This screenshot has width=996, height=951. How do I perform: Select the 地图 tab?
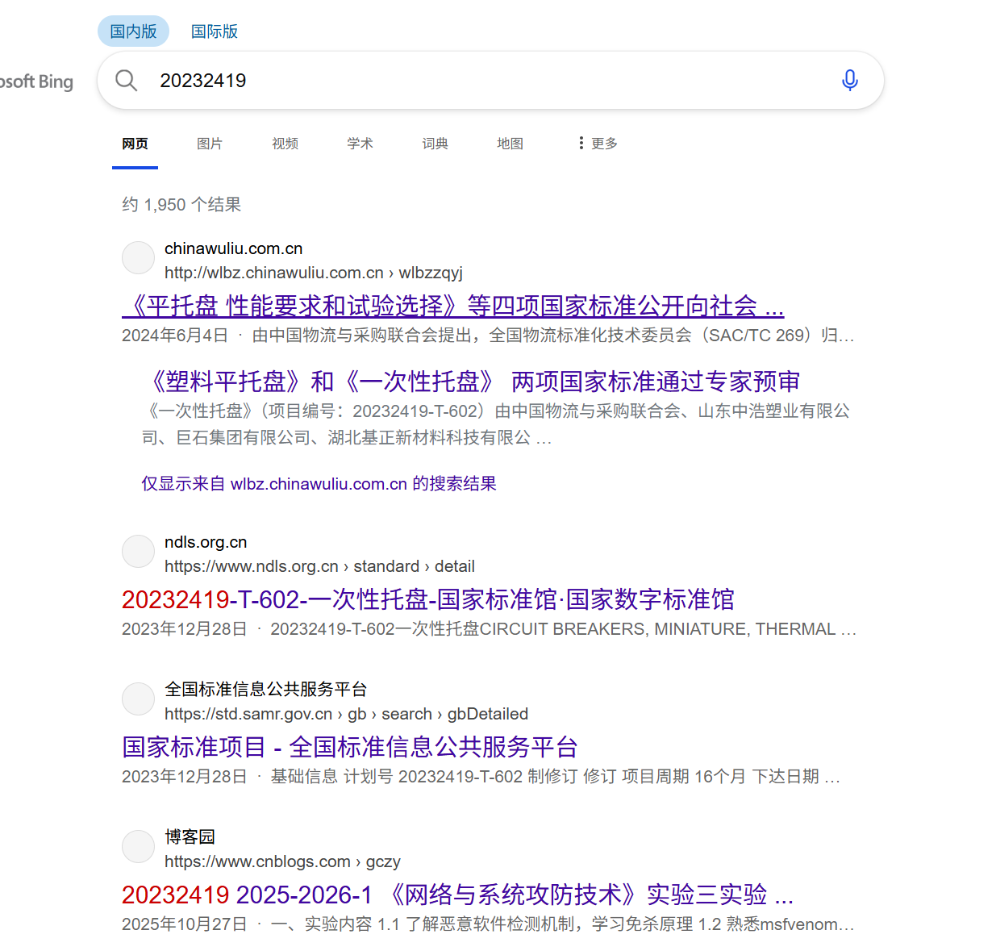click(510, 144)
